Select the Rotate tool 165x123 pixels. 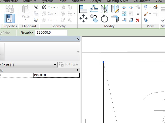point(105,19)
